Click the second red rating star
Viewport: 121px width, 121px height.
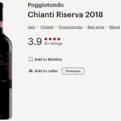point(50,39)
